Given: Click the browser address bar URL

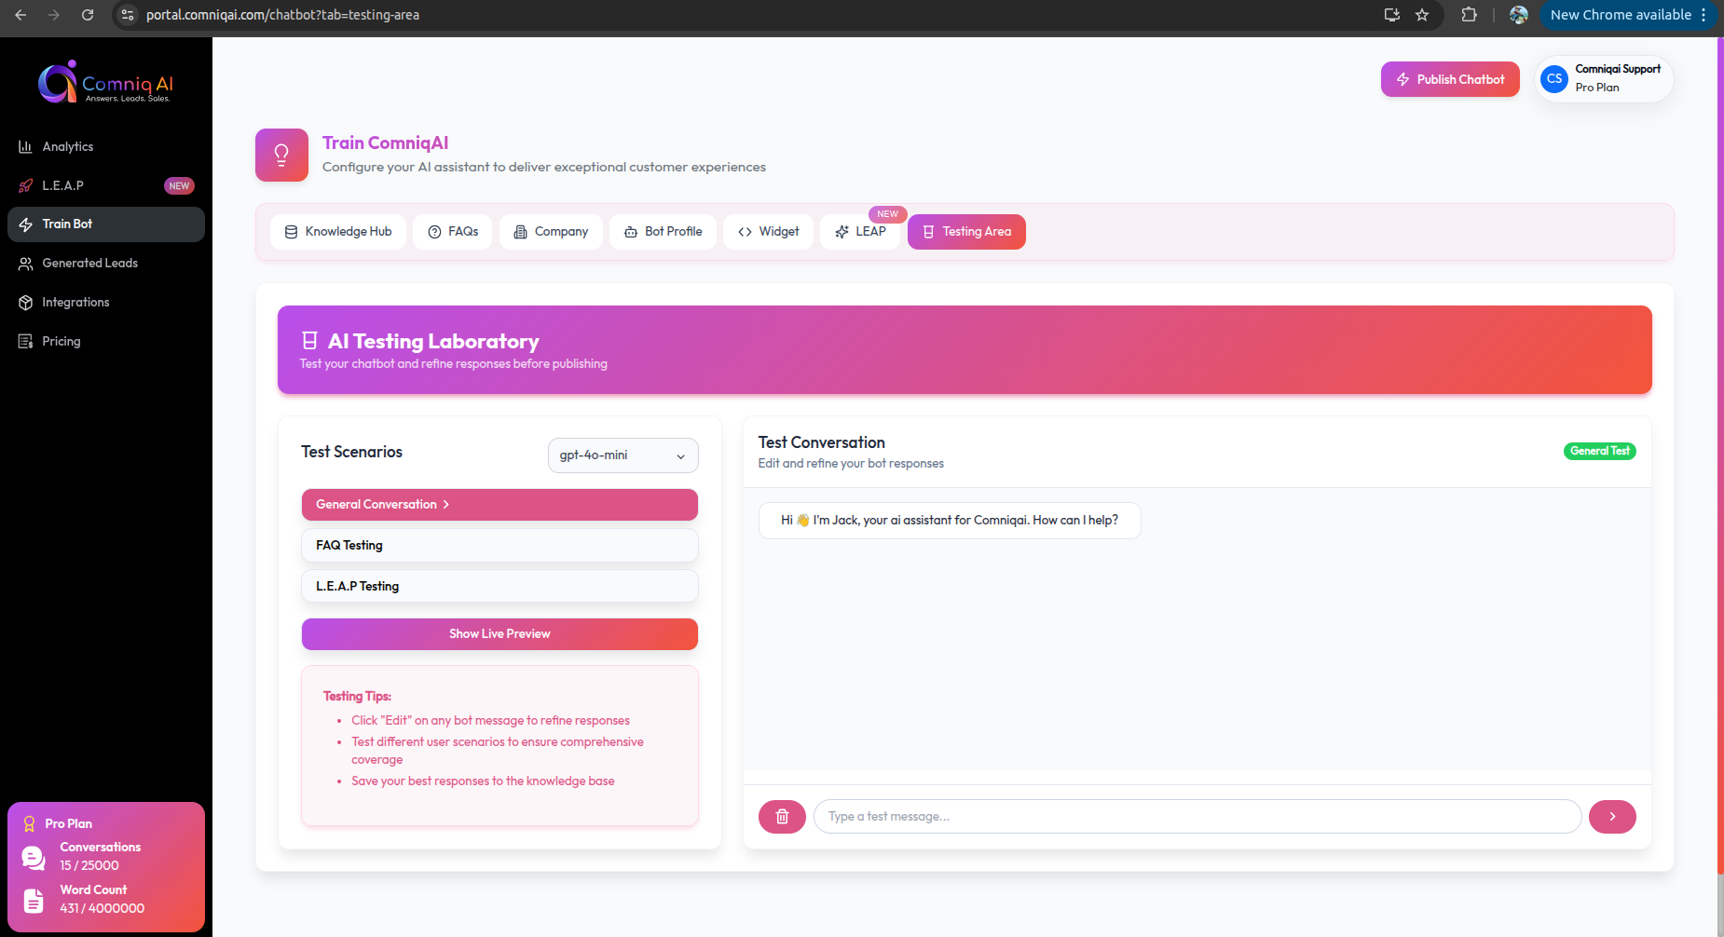Looking at the screenshot, I should pos(282,15).
